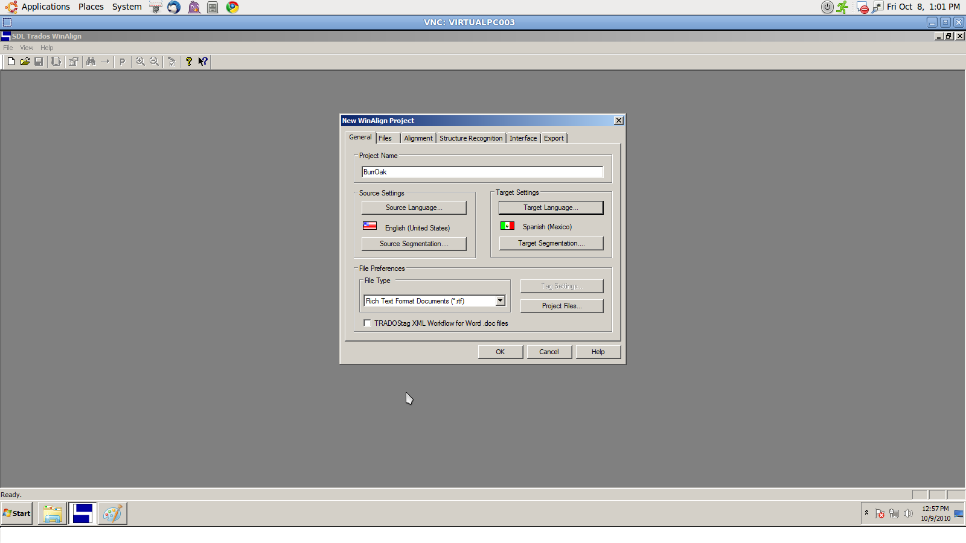The image size is (966, 543).
Task: Click the English (United States) flag icon
Action: [369, 226]
